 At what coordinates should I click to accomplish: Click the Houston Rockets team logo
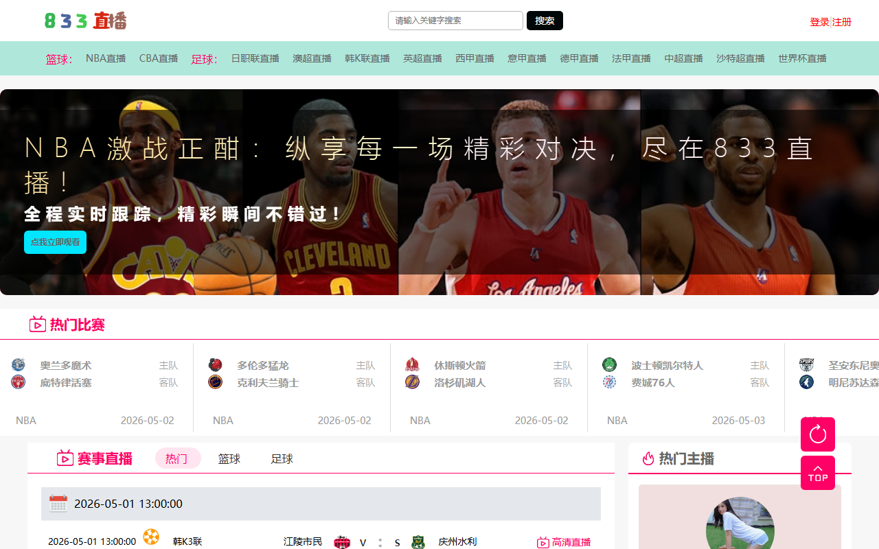coord(412,365)
